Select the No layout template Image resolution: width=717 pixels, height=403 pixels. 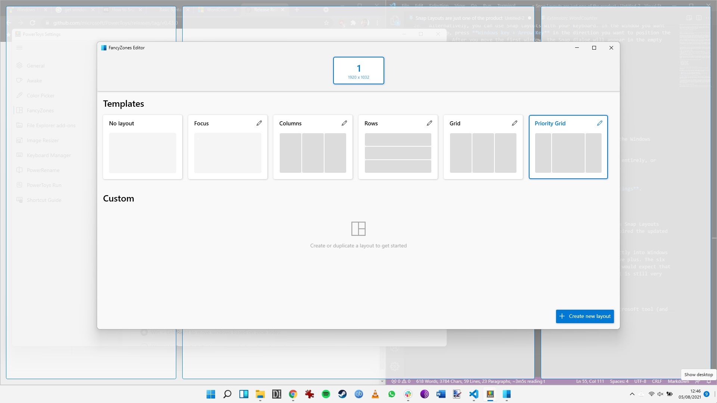click(x=142, y=146)
